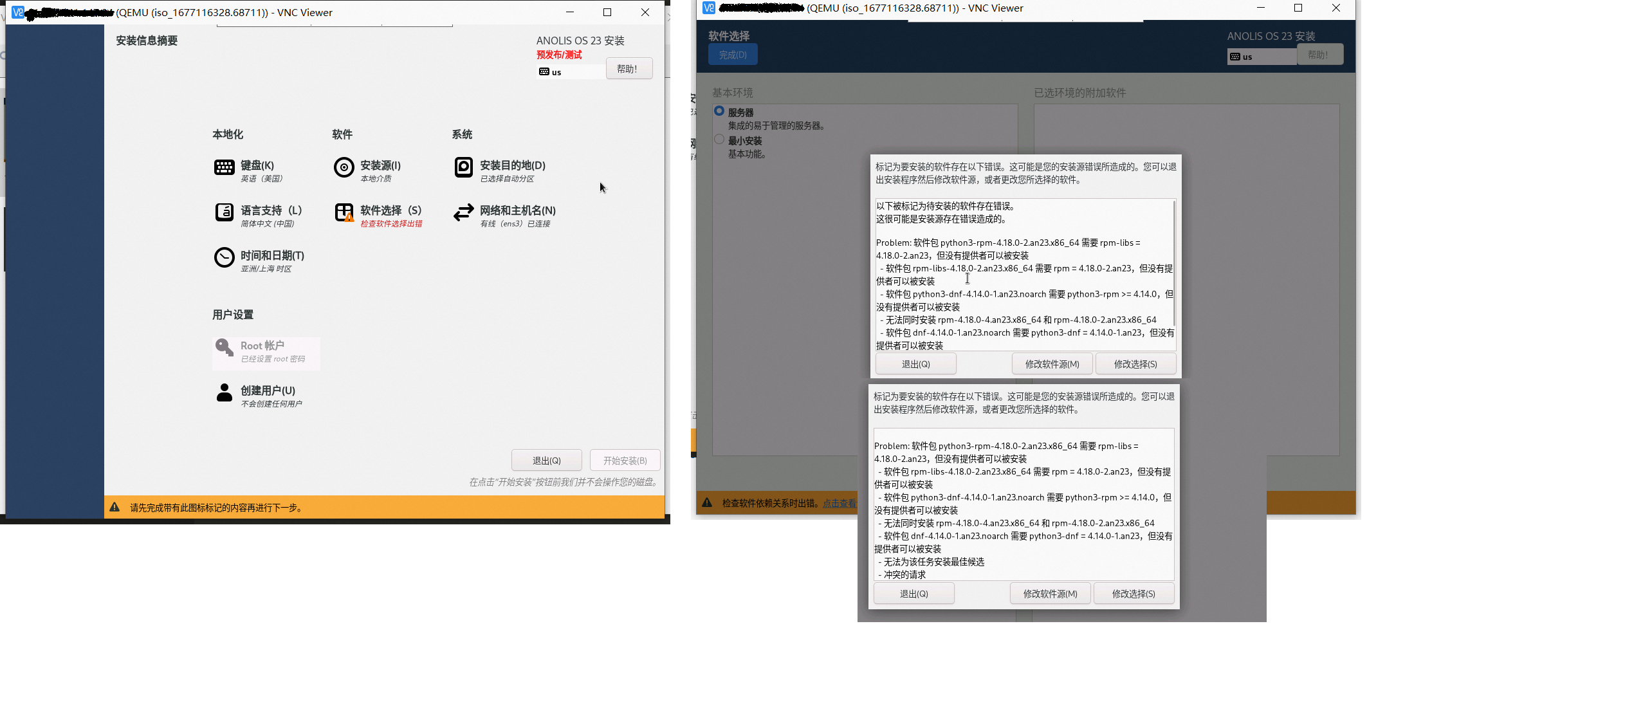The width and height of the screenshot is (1643, 709).
Task: Open Installation Destination (安装目的地) disk icon
Action: coord(464,168)
